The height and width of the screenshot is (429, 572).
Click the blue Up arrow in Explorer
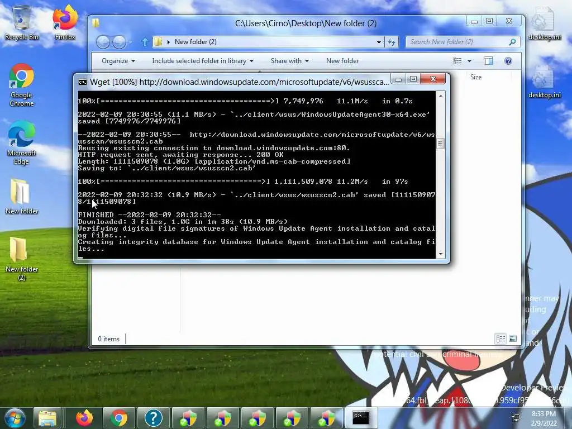pos(145,42)
